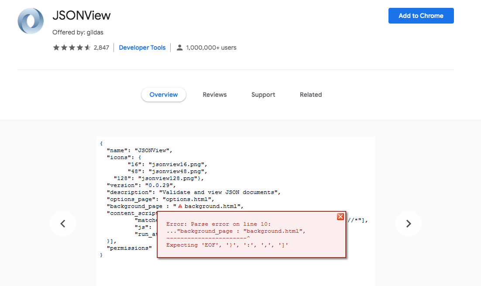Switch to the Reviews tab
Image resolution: width=481 pixels, height=286 pixels.
tap(215, 95)
